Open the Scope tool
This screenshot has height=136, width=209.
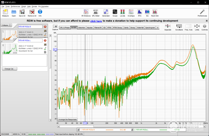point(115,13)
